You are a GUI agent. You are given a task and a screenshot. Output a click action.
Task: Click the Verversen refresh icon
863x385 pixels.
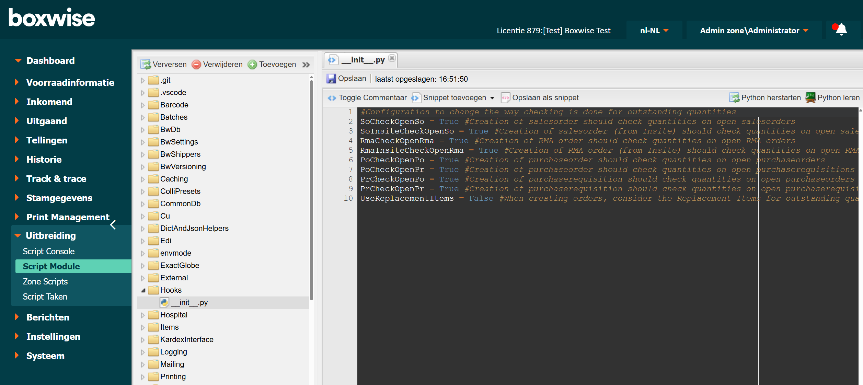[x=146, y=65]
